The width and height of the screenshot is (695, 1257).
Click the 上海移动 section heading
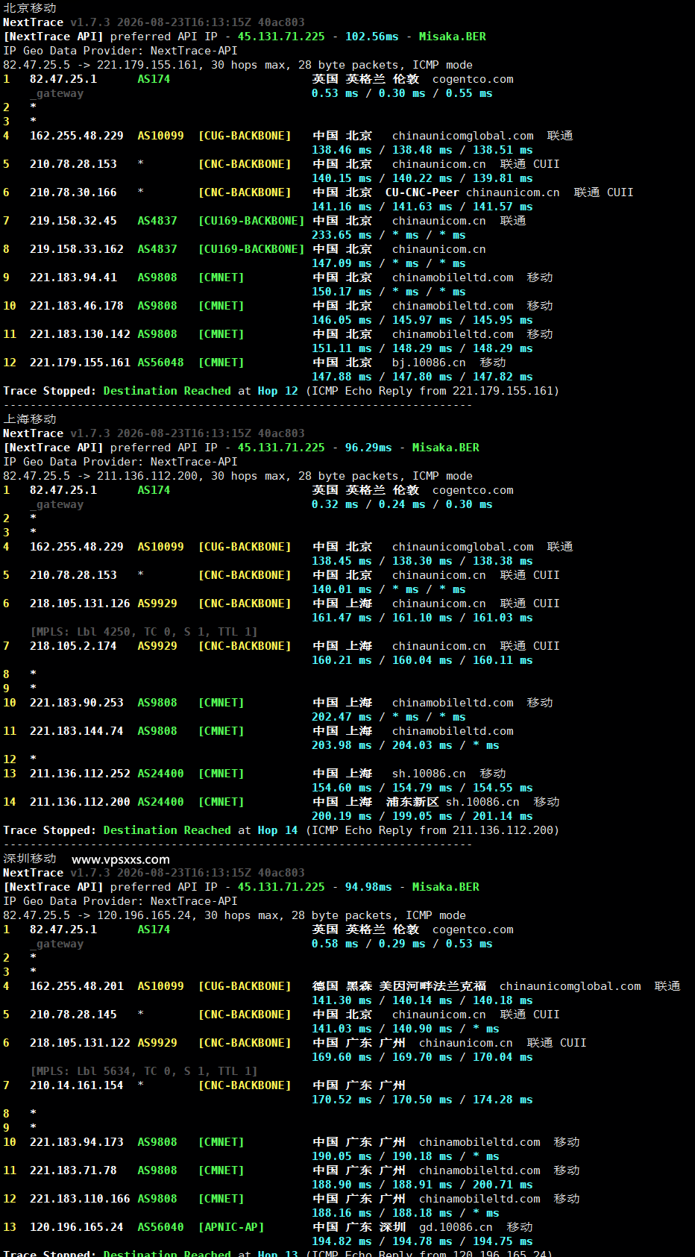(30, 419)
